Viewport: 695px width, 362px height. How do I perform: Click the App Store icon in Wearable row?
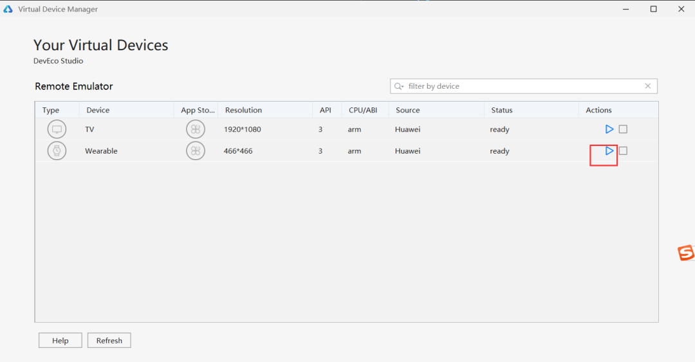pos(196,150)
